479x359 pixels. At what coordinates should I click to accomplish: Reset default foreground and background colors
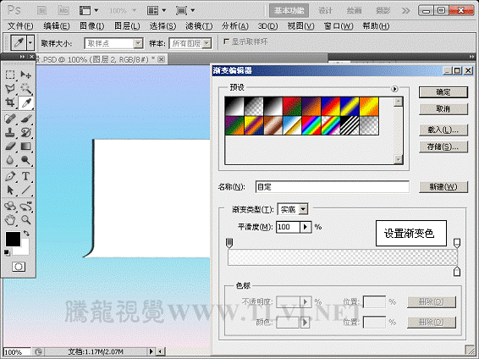tap(7, 252)
